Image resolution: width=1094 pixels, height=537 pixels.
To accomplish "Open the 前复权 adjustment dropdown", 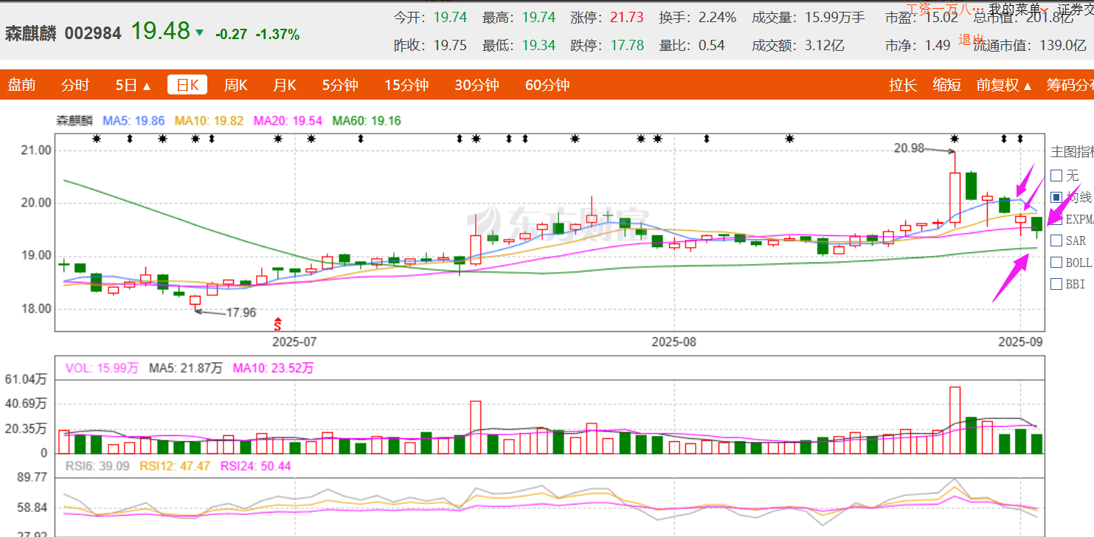I will (1003, 85).
